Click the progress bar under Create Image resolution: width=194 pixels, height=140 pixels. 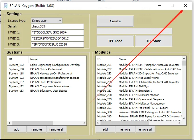click(x=134, y=31)
